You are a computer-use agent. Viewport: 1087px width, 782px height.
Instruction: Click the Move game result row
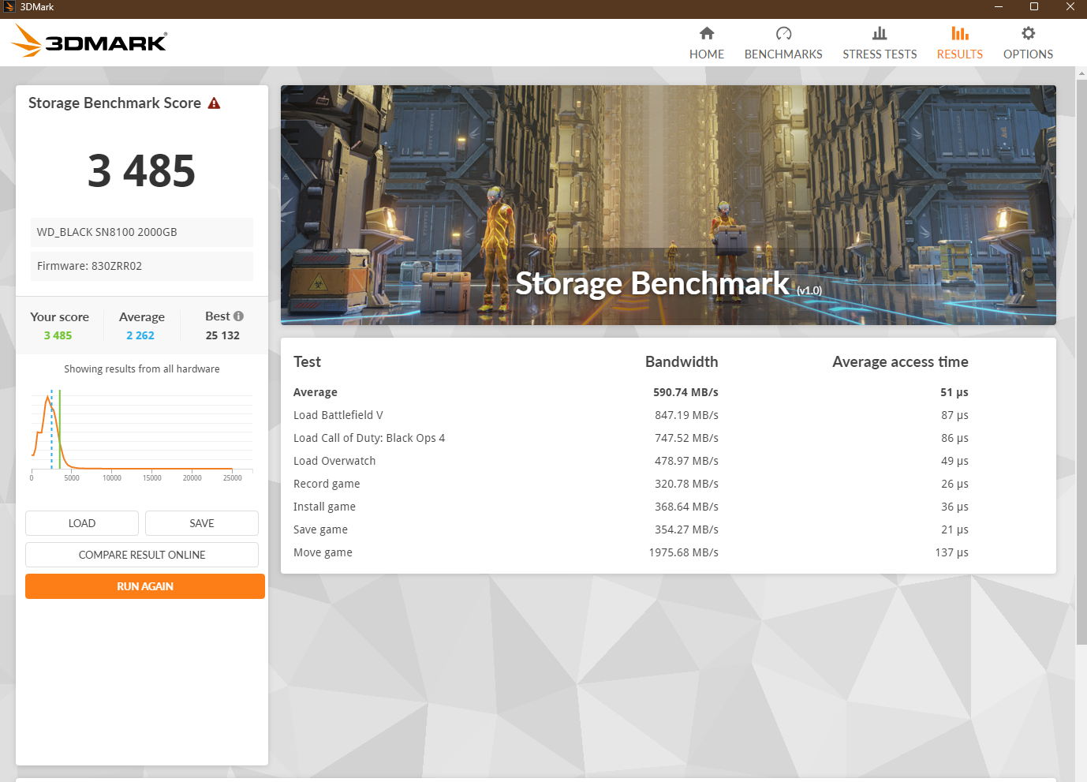pyautogui.click(x=631, y=552)
